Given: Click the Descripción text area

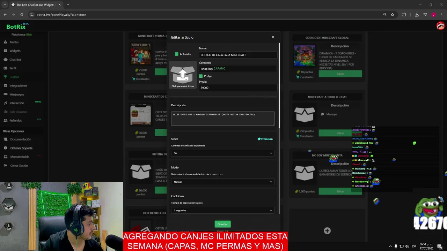Looking at the screenshot, I should tap(222, 119).
